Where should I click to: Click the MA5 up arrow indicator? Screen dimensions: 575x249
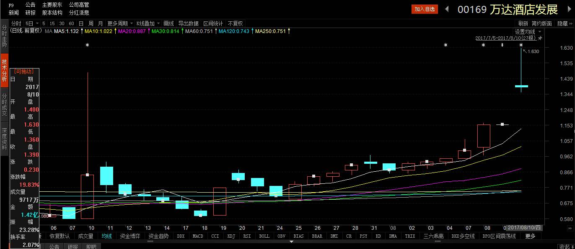(x=82, y=31)
